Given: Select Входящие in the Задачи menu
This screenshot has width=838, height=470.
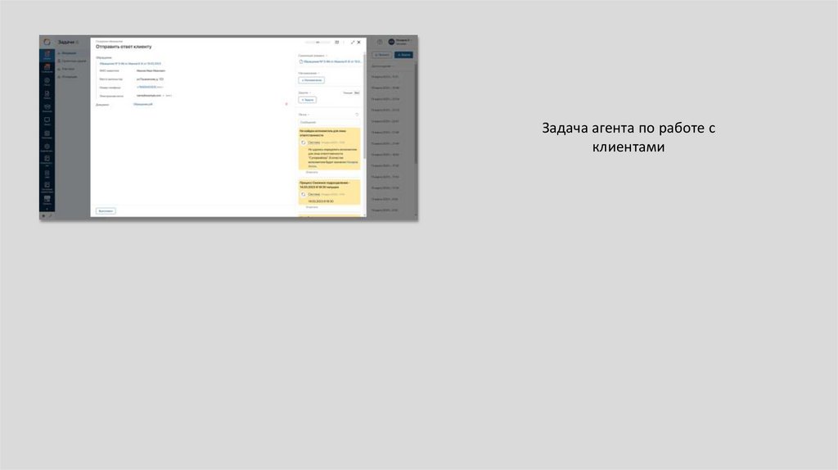Looking at the screenshot, I should click(70, 52).
